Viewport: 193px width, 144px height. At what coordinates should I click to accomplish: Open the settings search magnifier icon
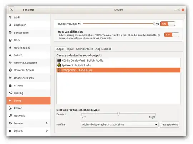[11, 10]
